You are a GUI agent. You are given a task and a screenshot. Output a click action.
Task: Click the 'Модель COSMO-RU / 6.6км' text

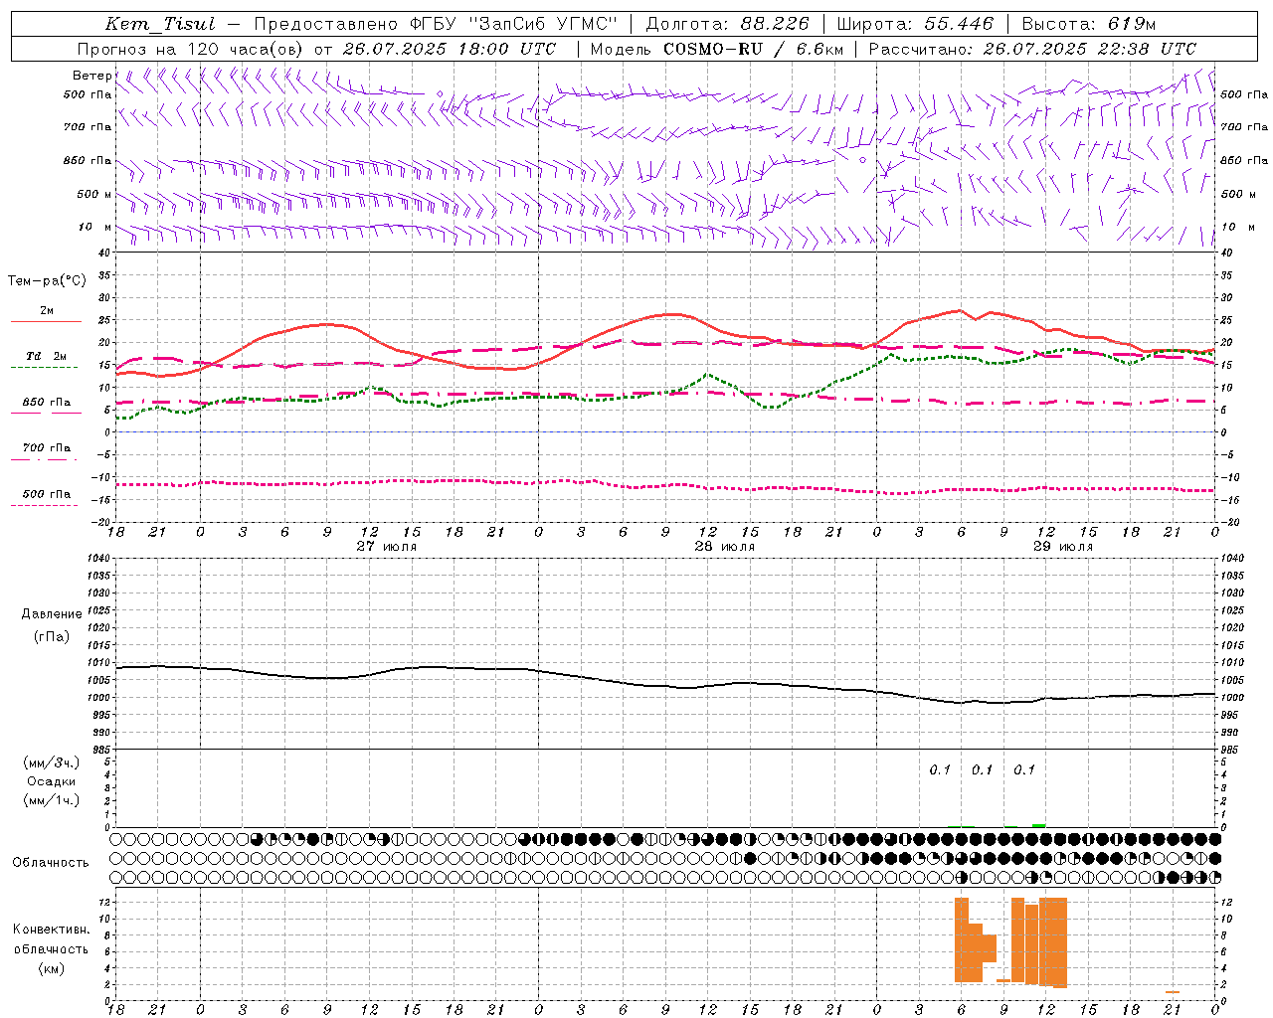tap(717, 49)
